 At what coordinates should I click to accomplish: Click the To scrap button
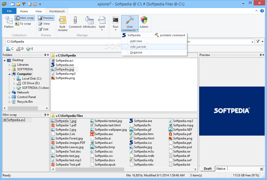click(23, 24)
